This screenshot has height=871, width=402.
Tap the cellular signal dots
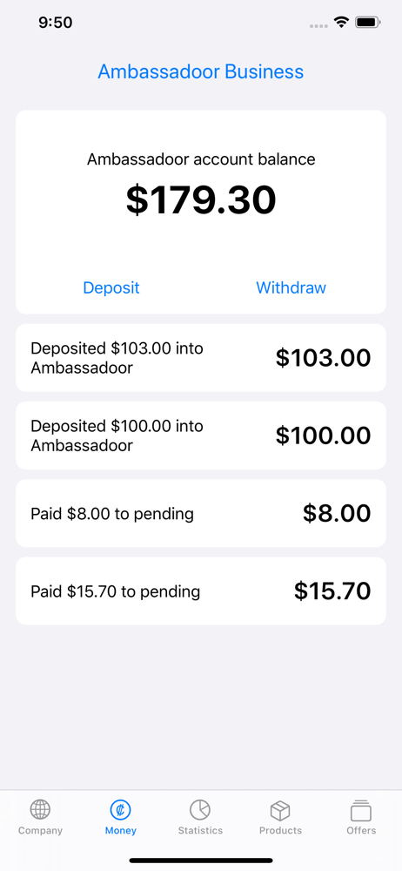(x=318, y=25)
